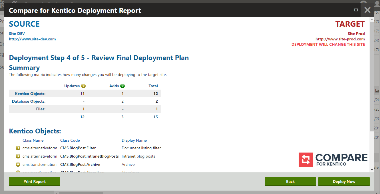This screenshot has height=194, width=380.
Task: Click the Adds column total 3
Action: 122,117
